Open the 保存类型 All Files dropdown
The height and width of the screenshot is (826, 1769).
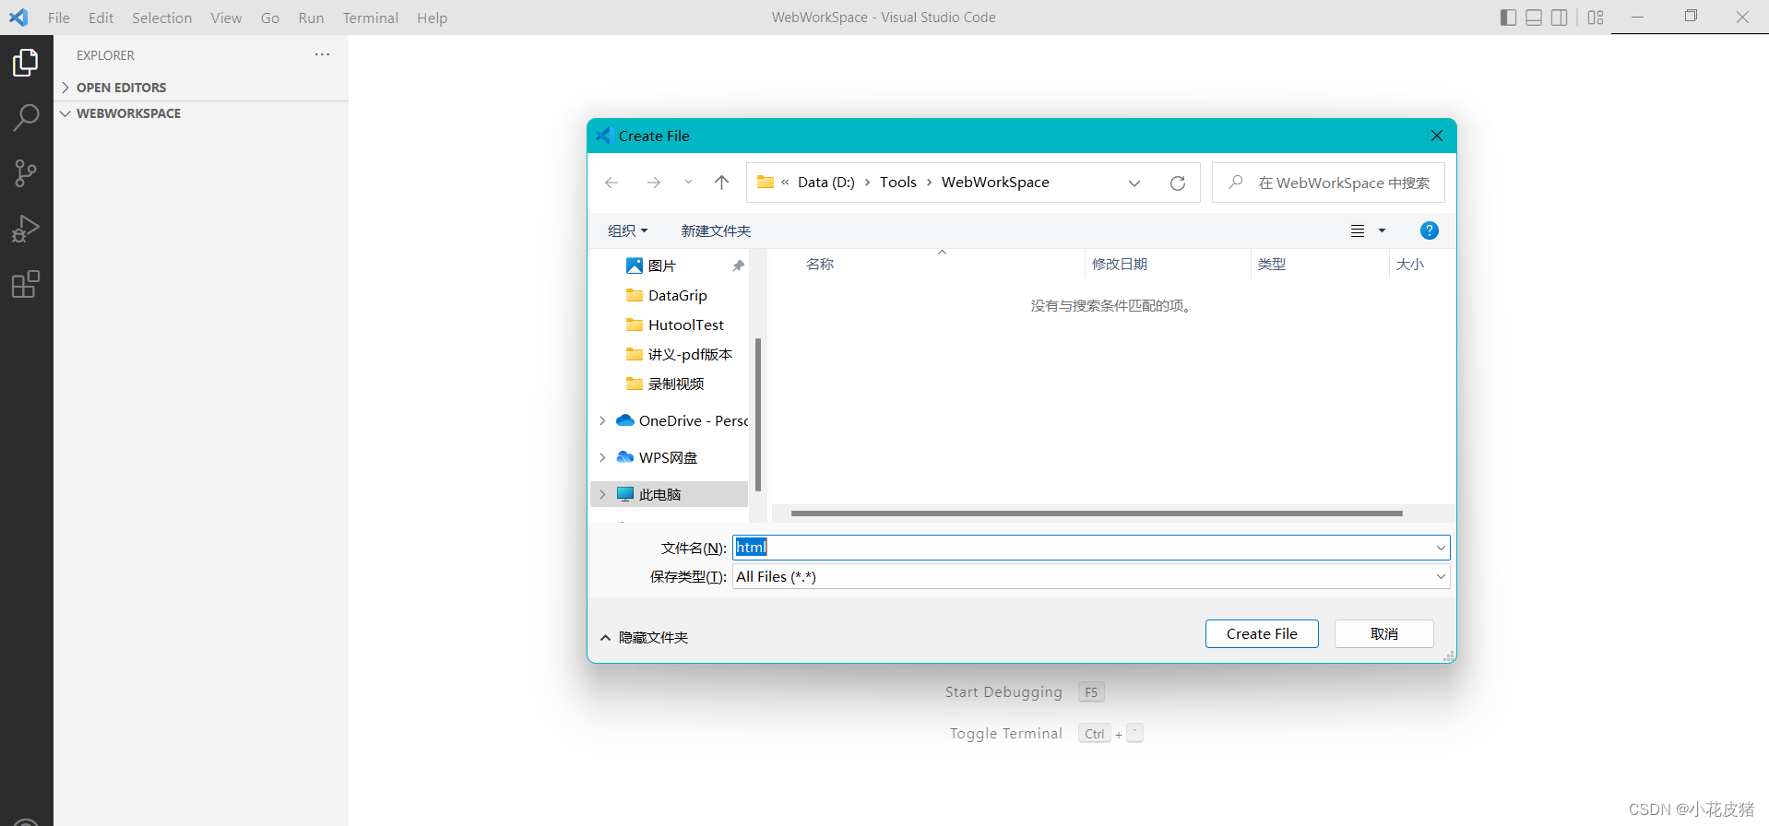[x=1441, y=576]
